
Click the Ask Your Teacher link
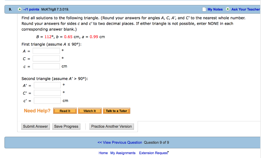click(x=245, y=9)
